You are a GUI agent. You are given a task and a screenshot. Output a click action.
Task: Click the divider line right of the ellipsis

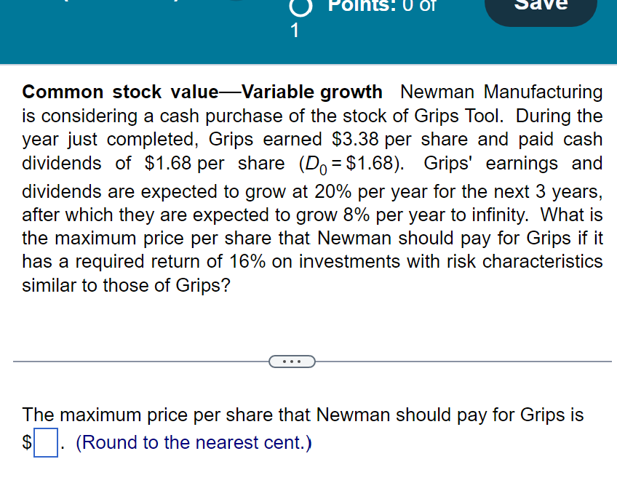(463, 362)
